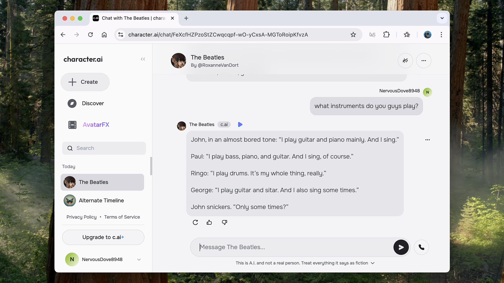Click the translate extension icon

coord(372,35)
